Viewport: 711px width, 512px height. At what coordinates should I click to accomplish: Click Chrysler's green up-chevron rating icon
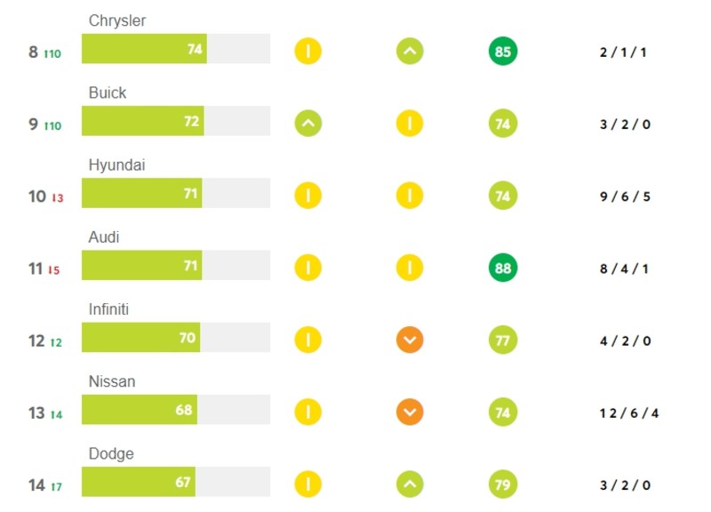[410, 51]
